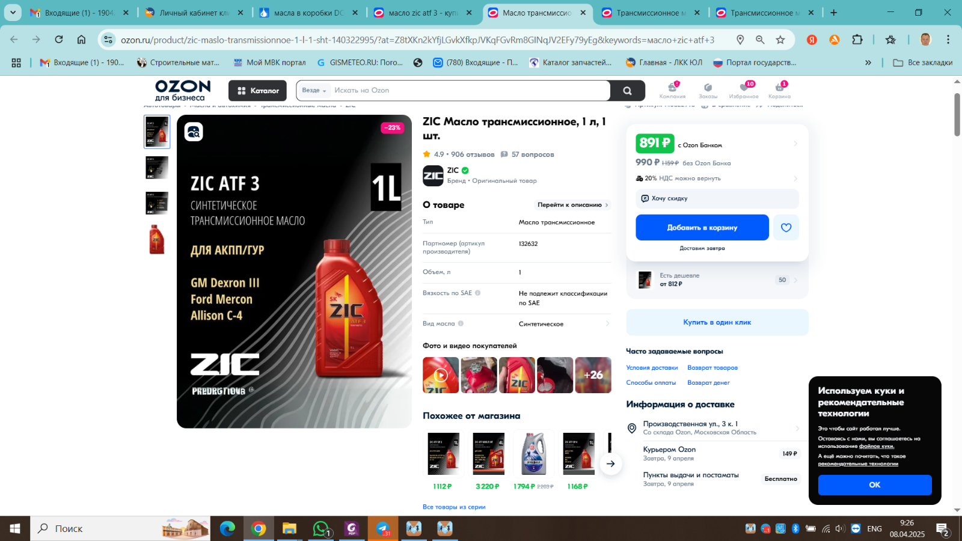
Task: Open the Избранное header icon
Action: [x=744, y=90]
